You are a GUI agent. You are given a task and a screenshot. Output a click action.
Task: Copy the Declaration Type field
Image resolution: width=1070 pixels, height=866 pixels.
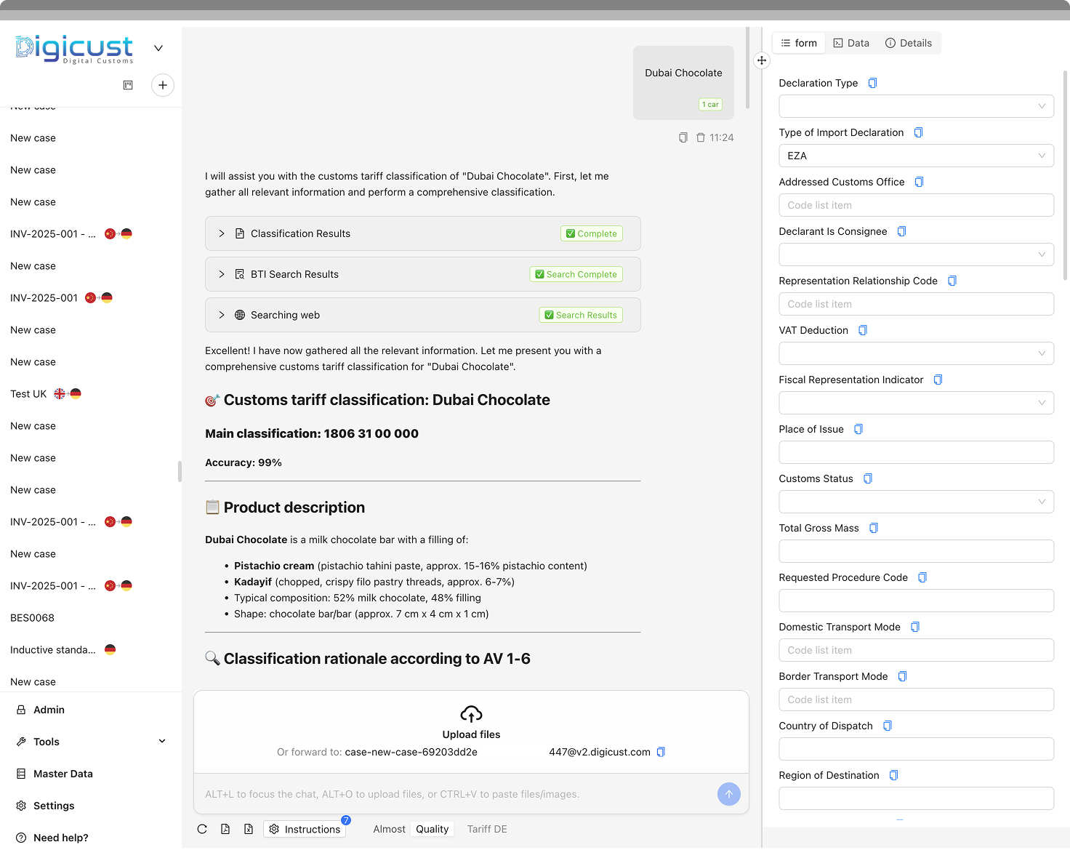(x=873, y=83)
